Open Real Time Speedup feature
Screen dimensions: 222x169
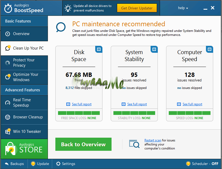tap(24, 103)
